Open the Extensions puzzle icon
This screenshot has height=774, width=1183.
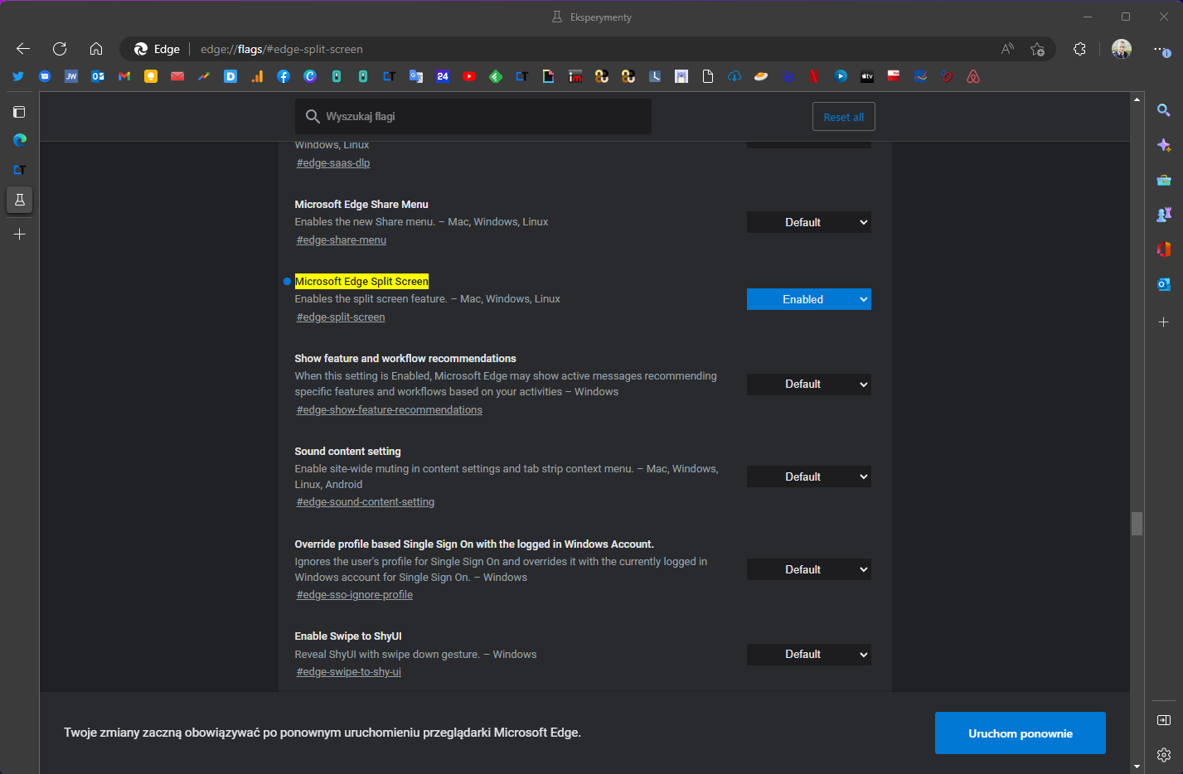tap(1079, 49)
